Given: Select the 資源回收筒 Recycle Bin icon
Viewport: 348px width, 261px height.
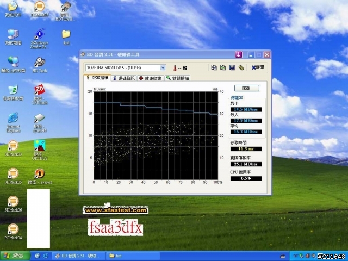Looking at the screenshot, I should coord(13,93).
